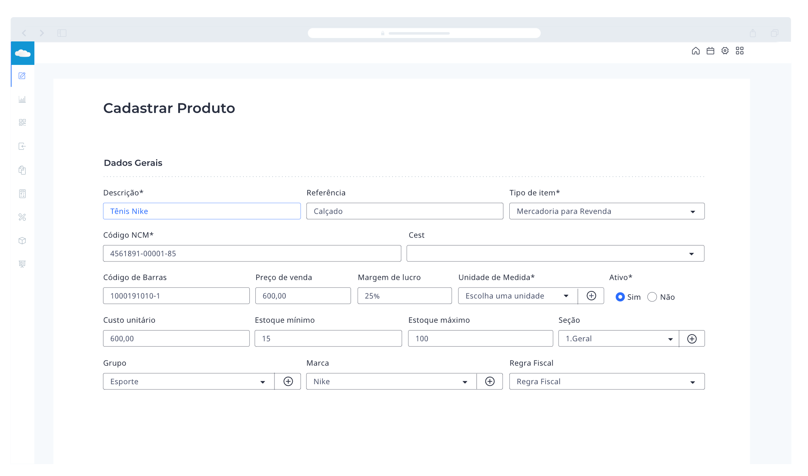Open settings gear icon in top bar
The width and height of the screenshot is (808, 476).
pyautogui.click(x=725, y=51)
